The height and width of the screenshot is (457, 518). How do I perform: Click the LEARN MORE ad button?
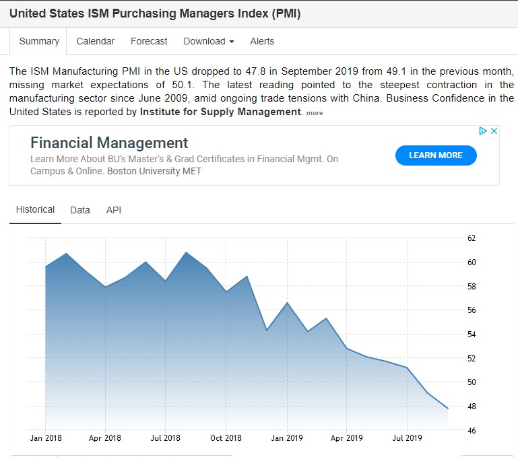[x=435, y=155]
